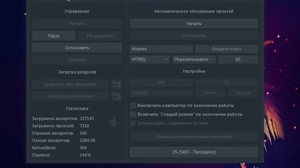Click the "Загружено проксей:" label
Screen dimensions: 300x168
click(x=53, y=126)
